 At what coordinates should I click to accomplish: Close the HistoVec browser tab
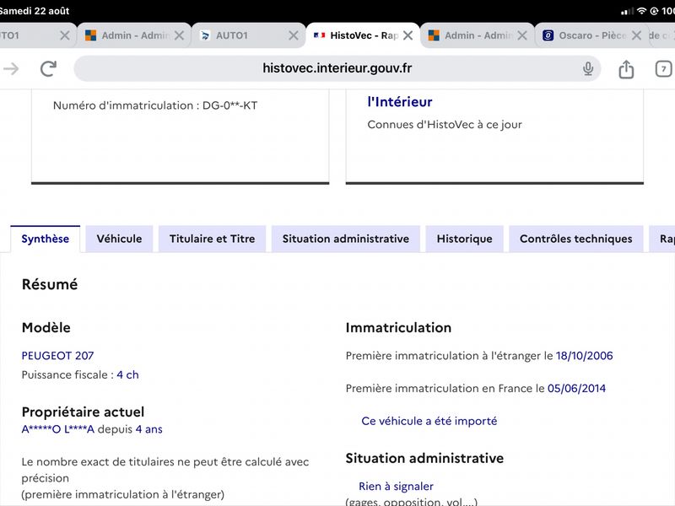tap(408, 35)
